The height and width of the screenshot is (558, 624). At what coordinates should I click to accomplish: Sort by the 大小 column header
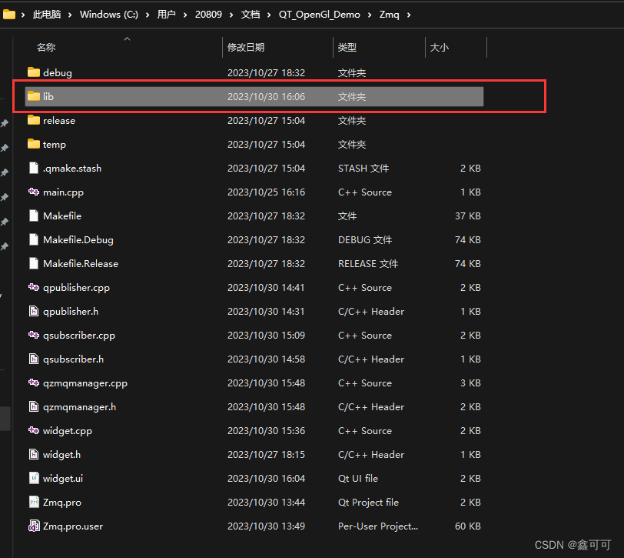[x=440, y=48]
